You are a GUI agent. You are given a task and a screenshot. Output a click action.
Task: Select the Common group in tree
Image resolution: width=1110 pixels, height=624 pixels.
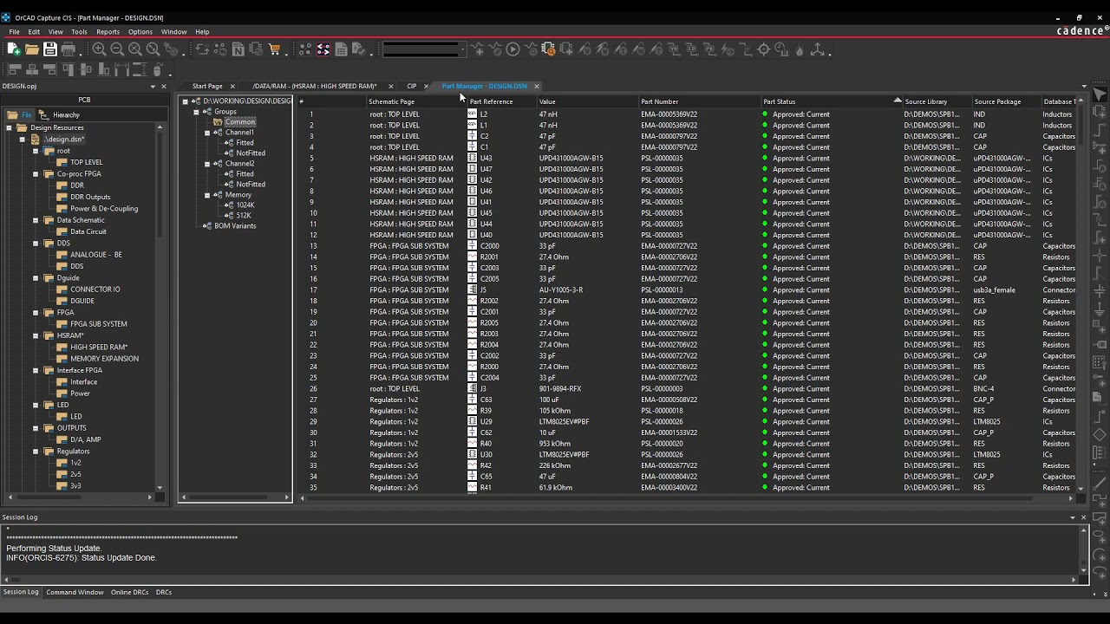coord(239,122)
